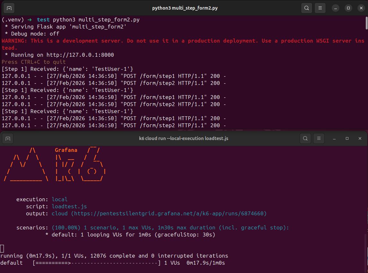Maximize the python3 multi_step_form2.py terminal window
The width and height of the screenshot is (368, 273).
pos(348,8)
